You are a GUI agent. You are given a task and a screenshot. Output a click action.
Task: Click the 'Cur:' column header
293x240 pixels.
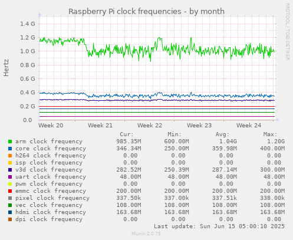(127, 134)
